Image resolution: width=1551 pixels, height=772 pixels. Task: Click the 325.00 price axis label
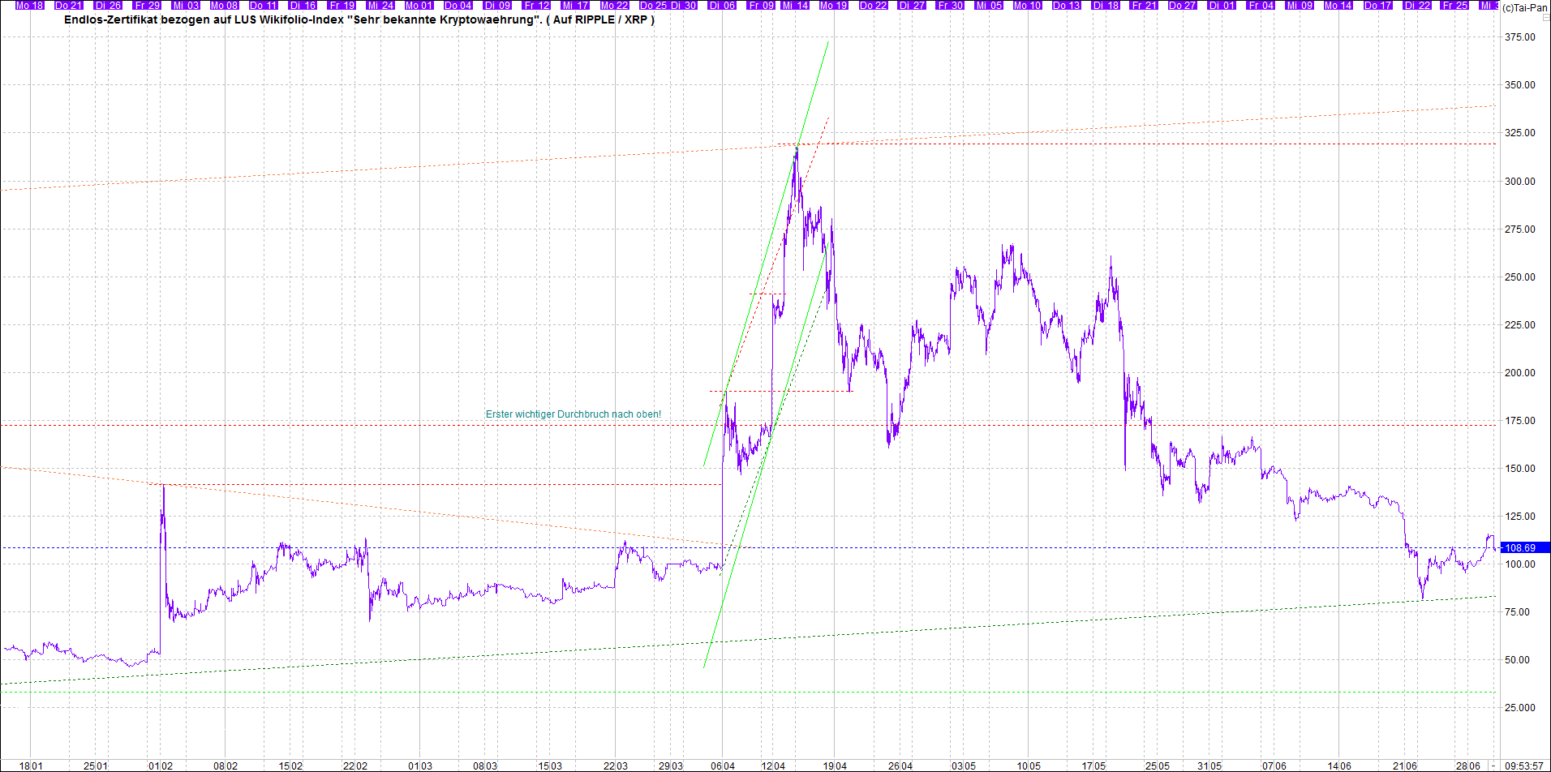click(x=1519, y=133)
